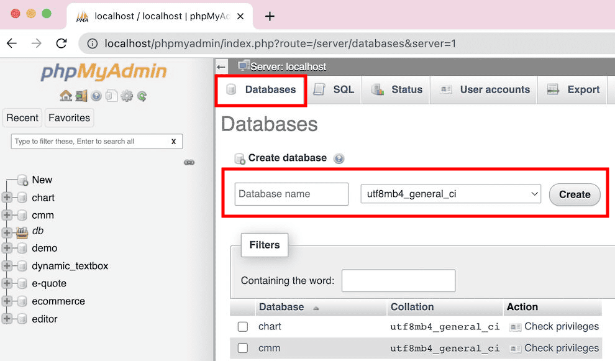The width and height of the screenshot is (615, 361).
Task: Collapse navigation panel with left arrow
Action: 222,67
